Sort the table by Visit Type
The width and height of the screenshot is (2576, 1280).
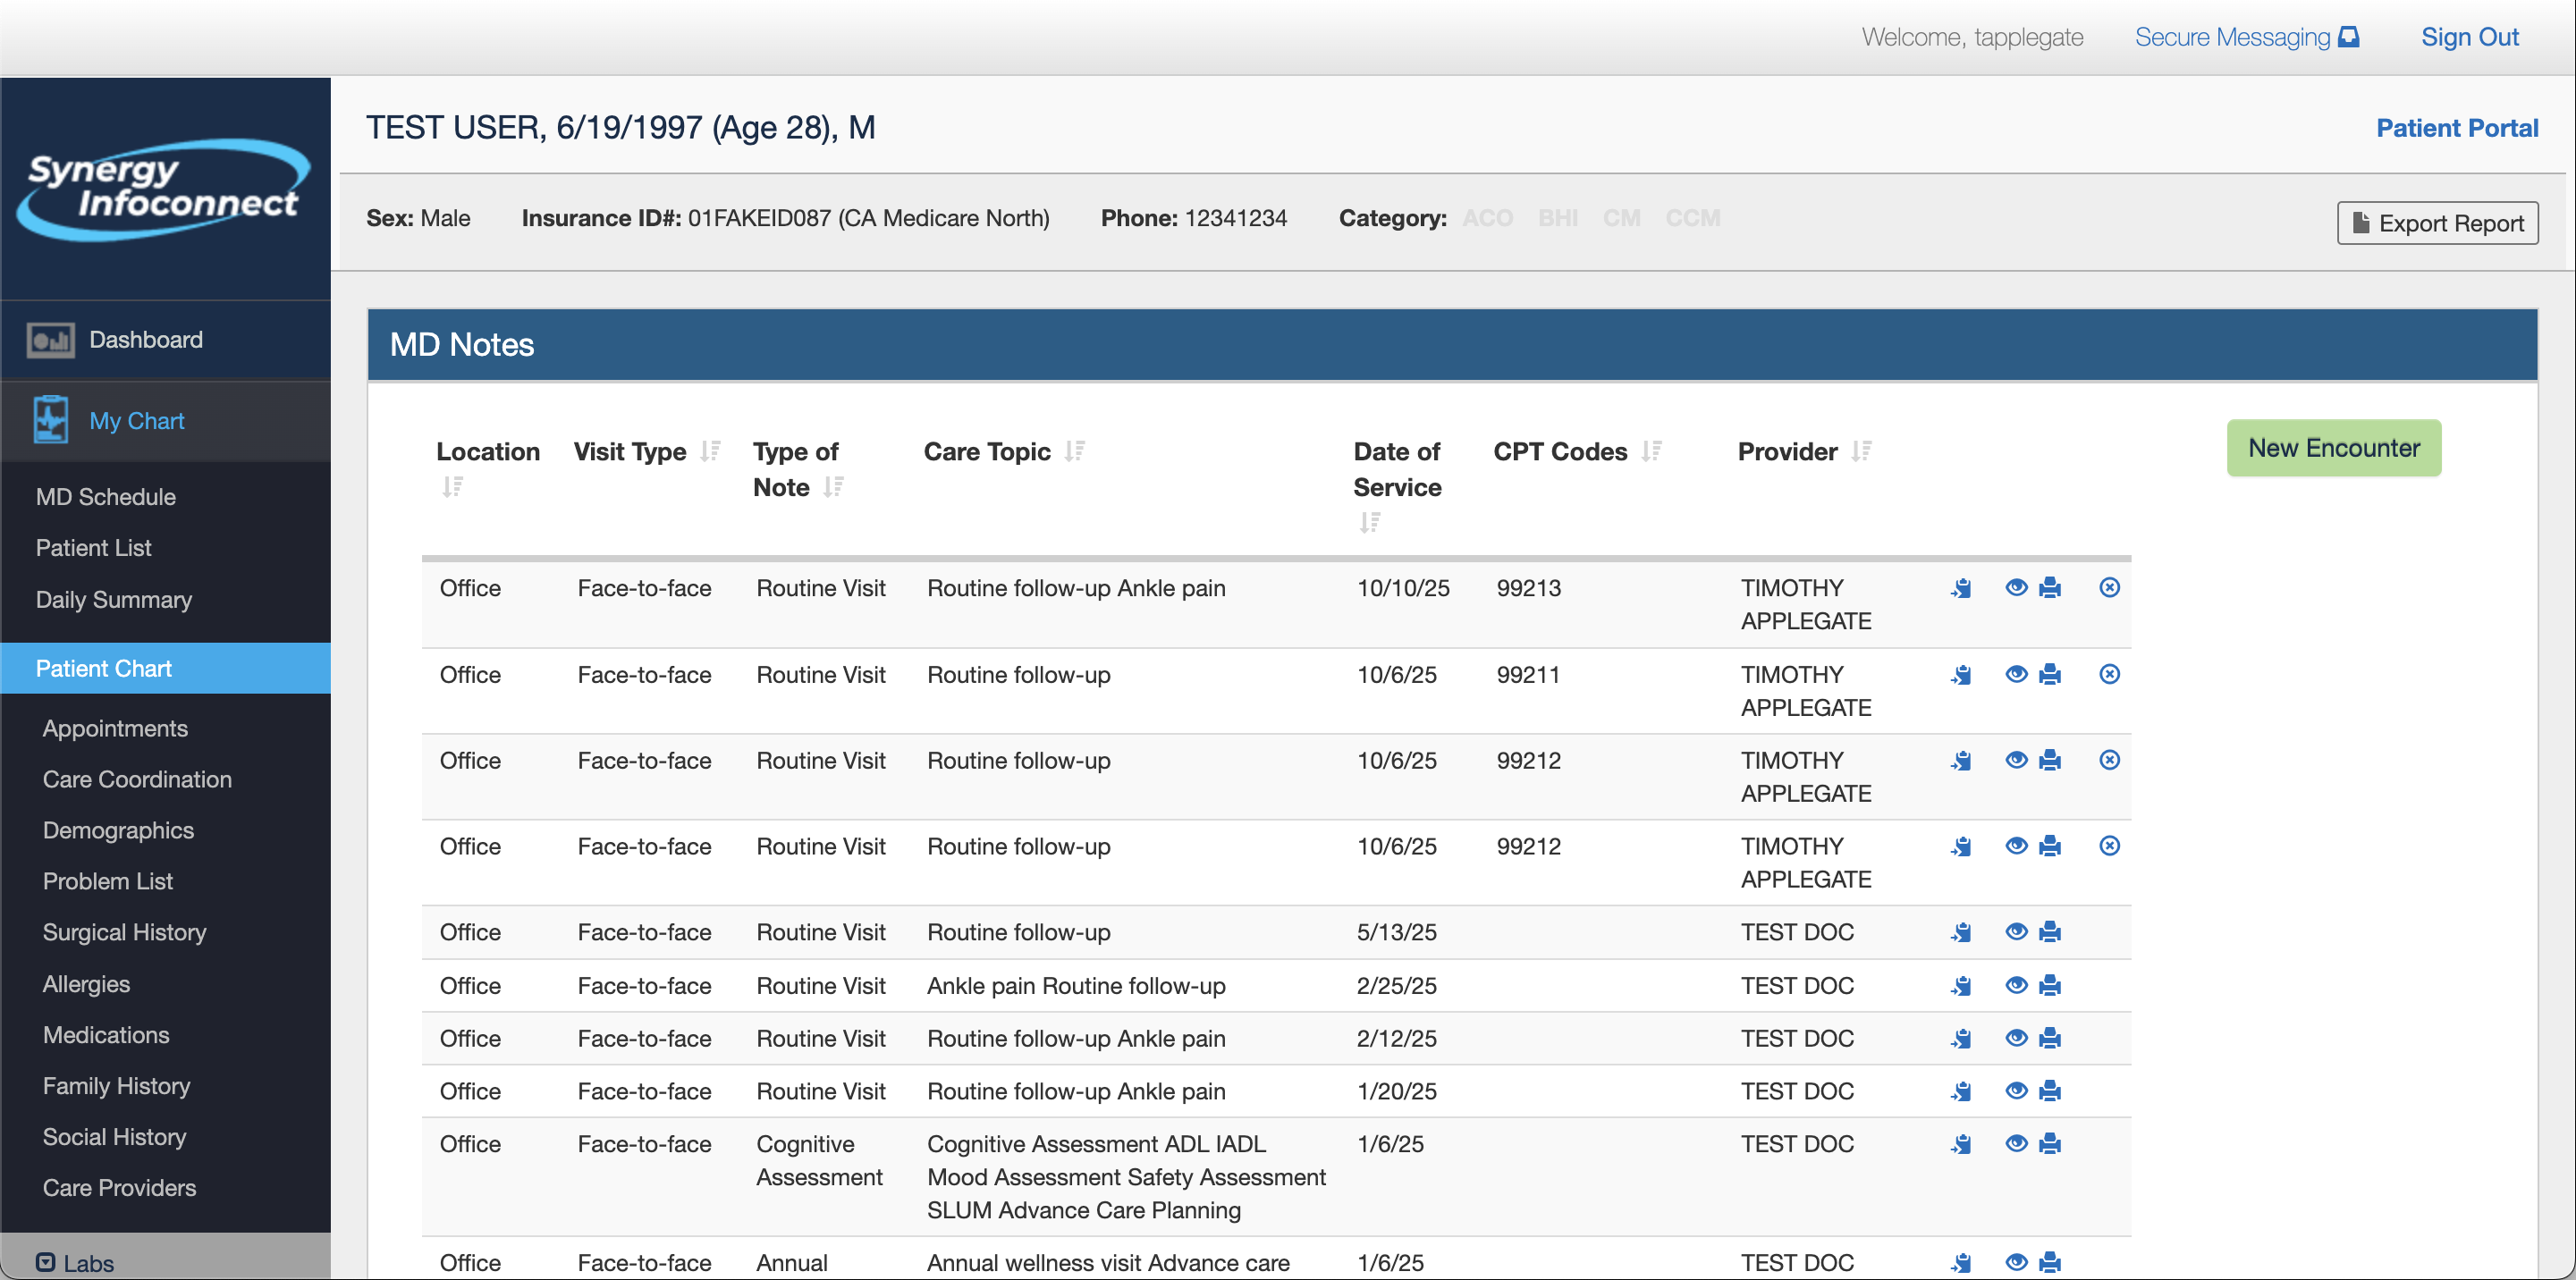[x=710, y=452]
